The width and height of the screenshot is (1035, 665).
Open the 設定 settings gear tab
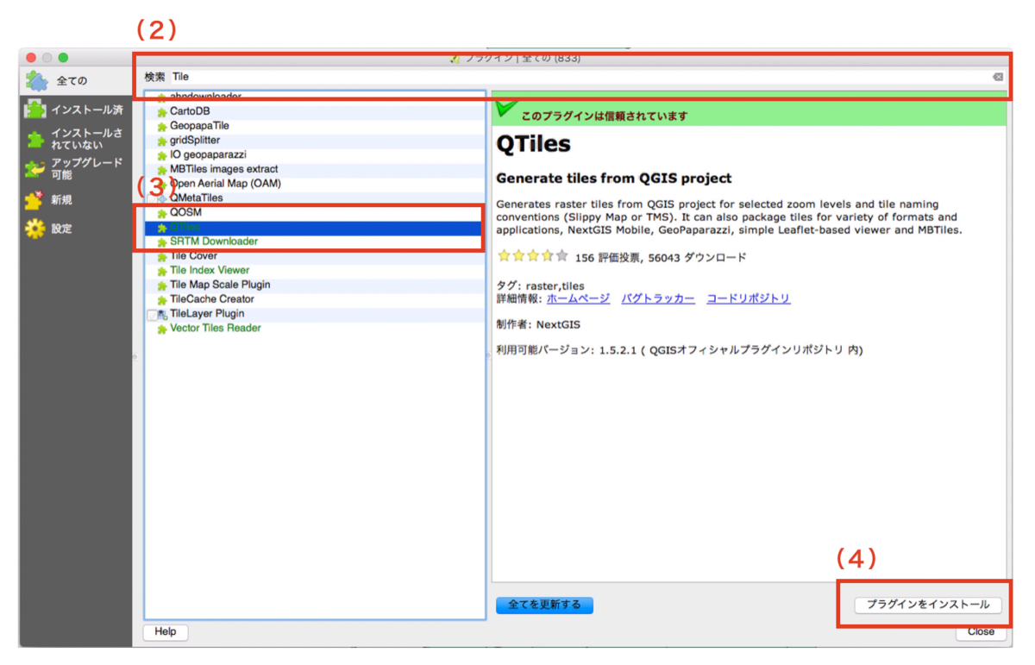[76, 229]
